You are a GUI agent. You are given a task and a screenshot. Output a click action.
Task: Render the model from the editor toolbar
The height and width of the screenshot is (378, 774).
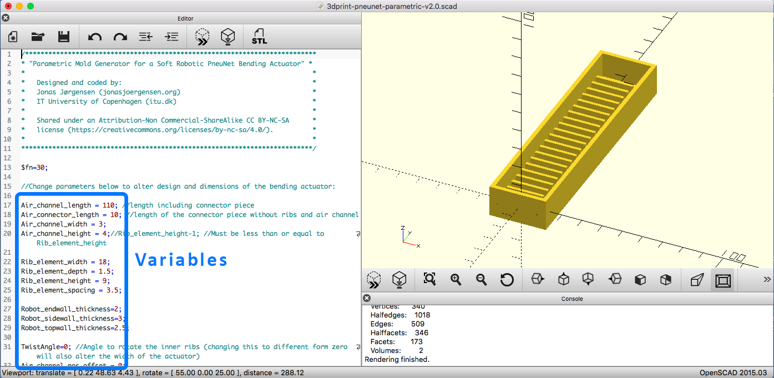(228, 37)
